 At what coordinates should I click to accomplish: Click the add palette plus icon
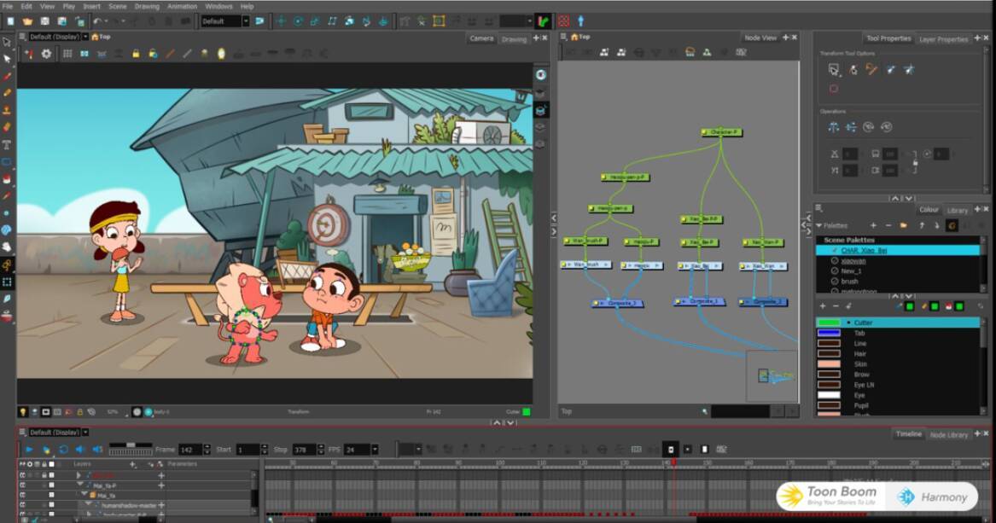(x=873, y=225)
